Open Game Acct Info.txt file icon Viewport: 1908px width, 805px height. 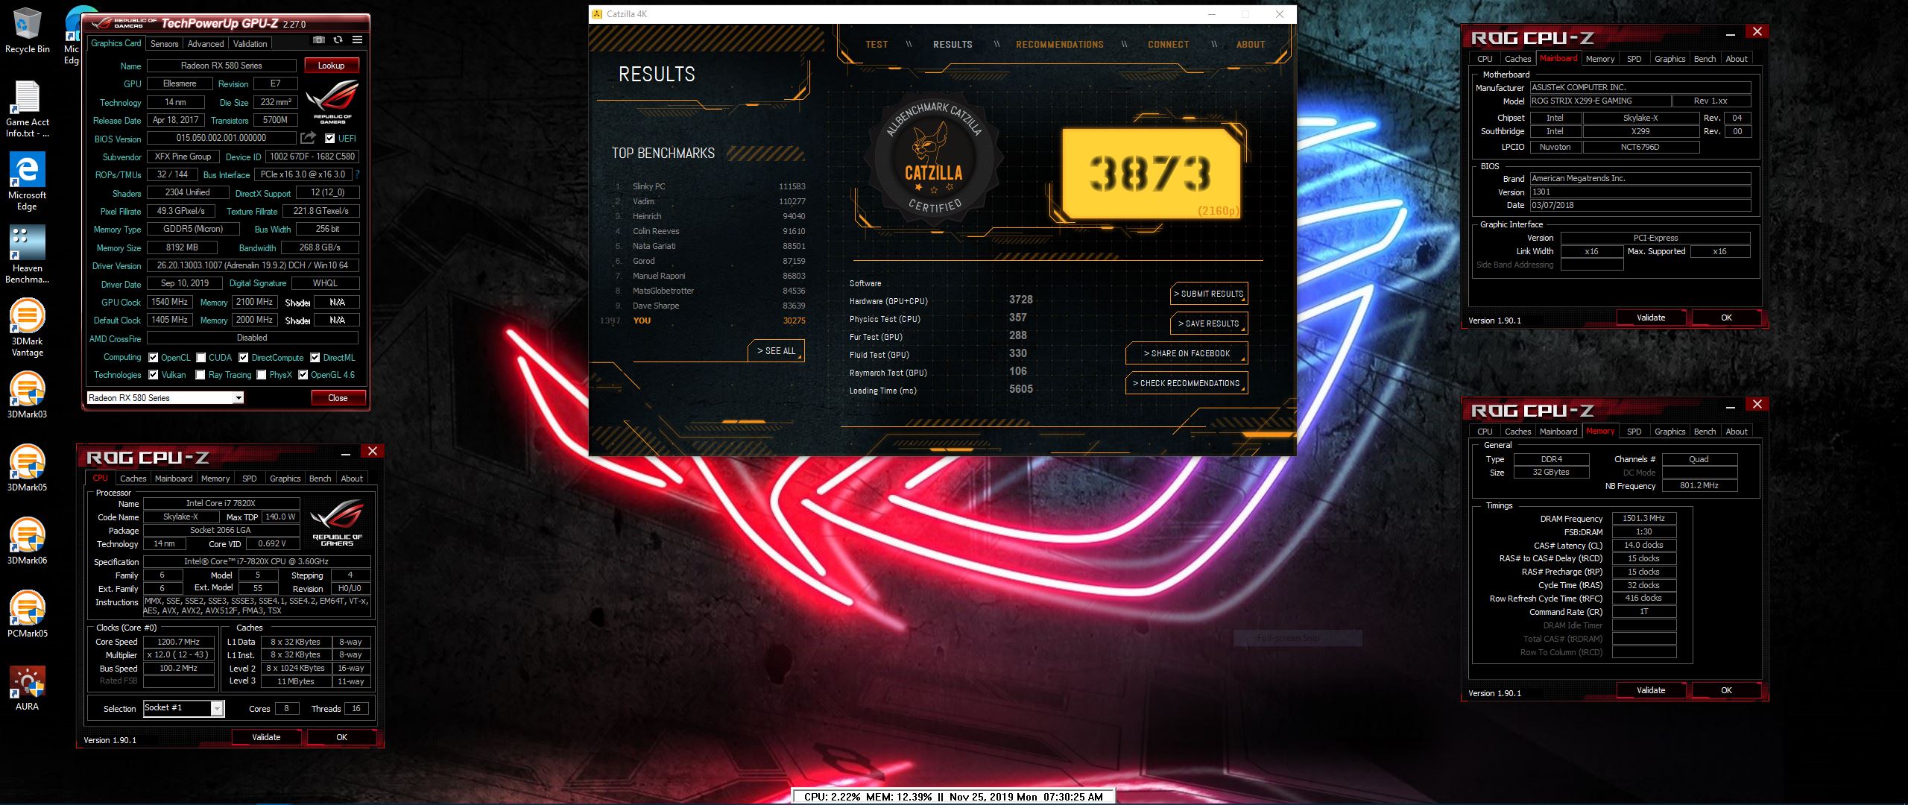point(27,110)
